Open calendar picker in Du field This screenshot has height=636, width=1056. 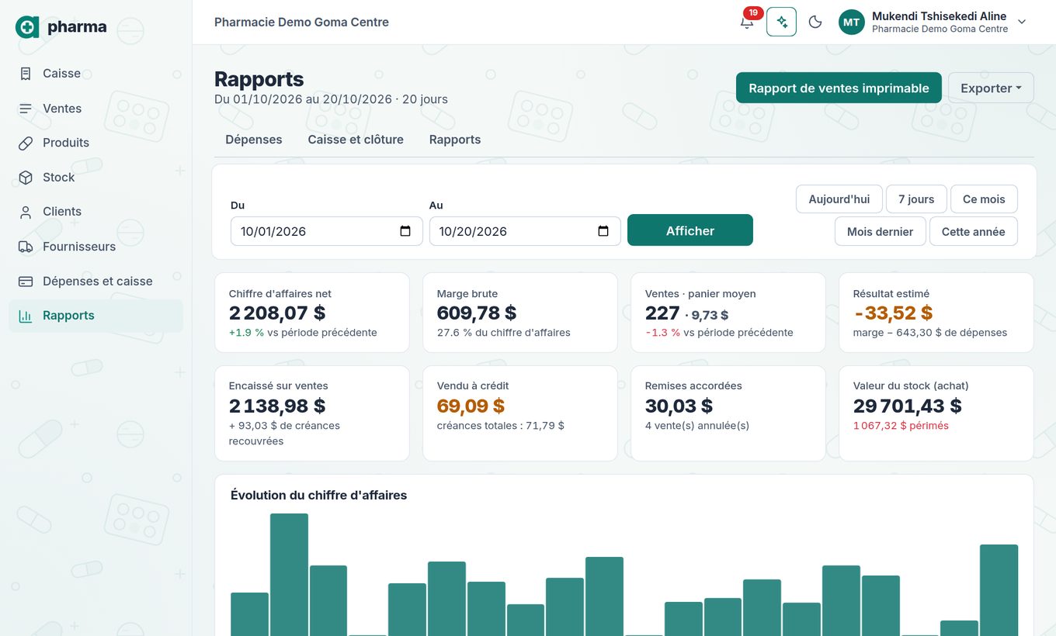click(x=405, y=231)
